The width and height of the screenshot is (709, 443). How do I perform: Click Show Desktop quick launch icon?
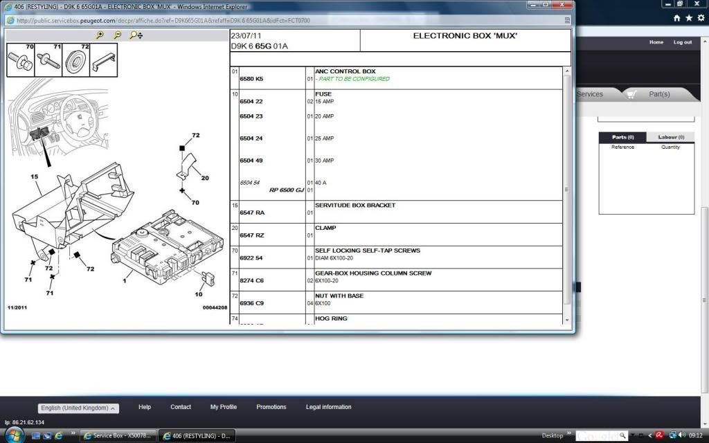point(36,436)
